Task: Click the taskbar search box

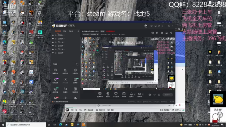Action: click(x=26, y=125)
